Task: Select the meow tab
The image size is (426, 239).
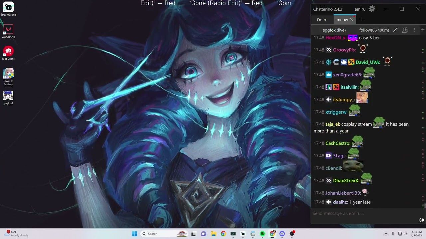Action: (x=342, y=20)
